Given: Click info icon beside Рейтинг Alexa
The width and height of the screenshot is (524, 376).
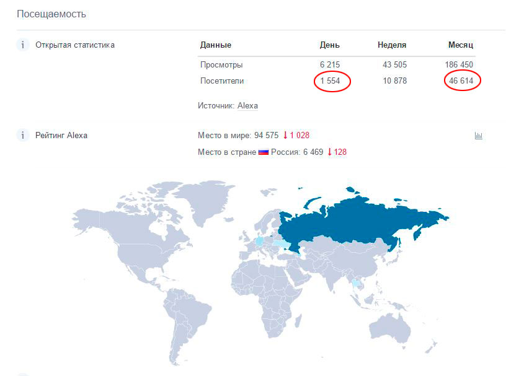Looking at the screenshot, I should [23, 135].
